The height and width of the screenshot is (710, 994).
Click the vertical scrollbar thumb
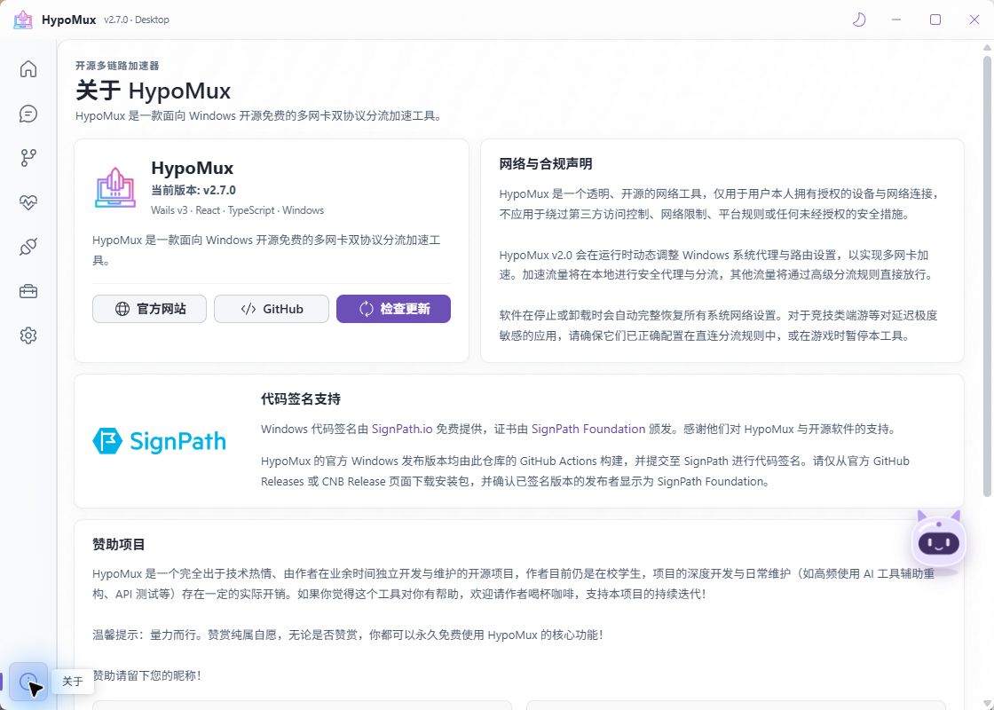coord(987,276)
